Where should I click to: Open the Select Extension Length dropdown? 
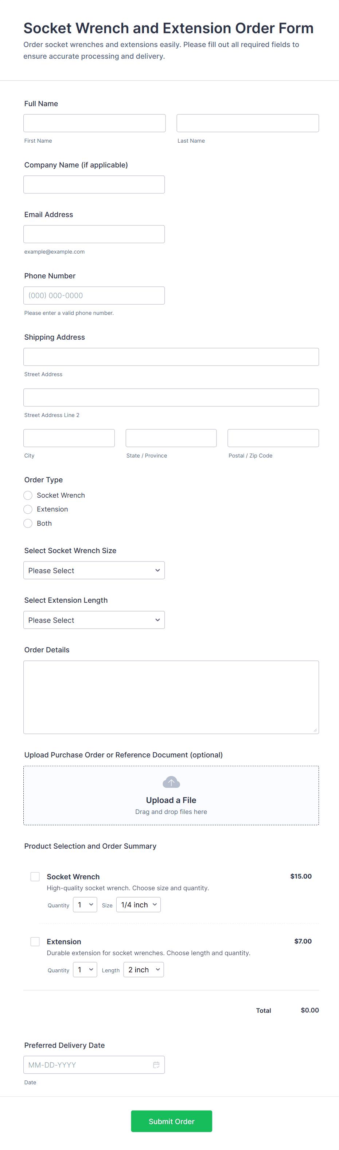pyautogui.click(x=94, y=620)
